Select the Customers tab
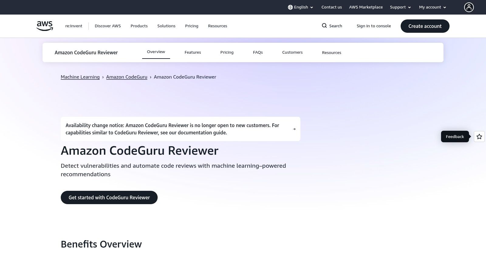 tap(292, 52)
